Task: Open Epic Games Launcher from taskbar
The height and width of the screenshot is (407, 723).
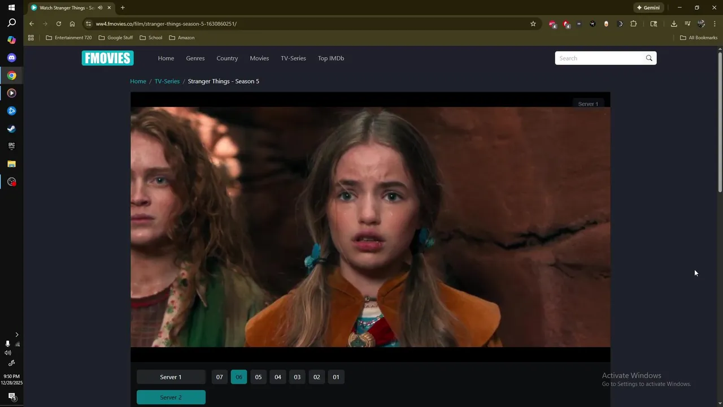Action: pos(11,146)
